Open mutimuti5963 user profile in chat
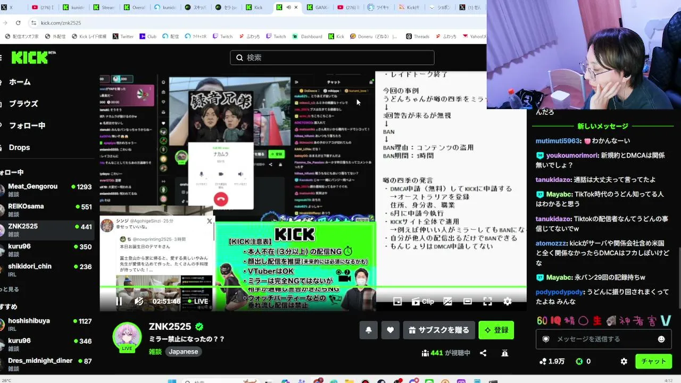 click(x=558, y=141)
